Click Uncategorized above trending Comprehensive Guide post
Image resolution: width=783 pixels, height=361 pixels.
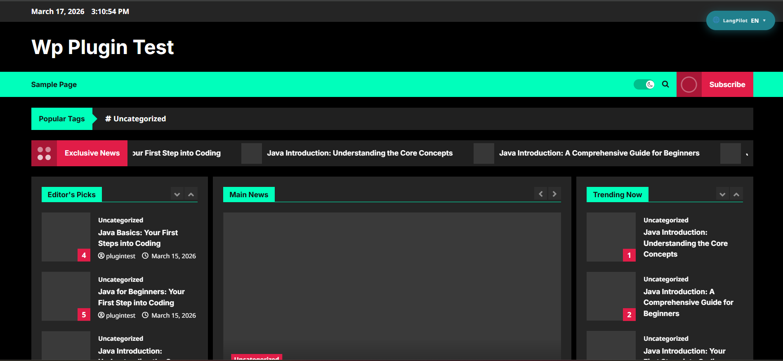click(x=666, y=279)
